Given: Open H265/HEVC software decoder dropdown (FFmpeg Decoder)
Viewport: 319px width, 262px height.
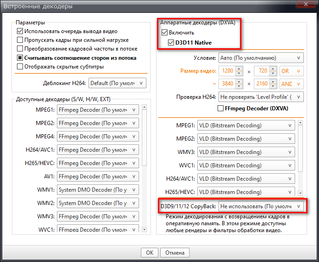Looking at the screenshot, I should [98, 163].
